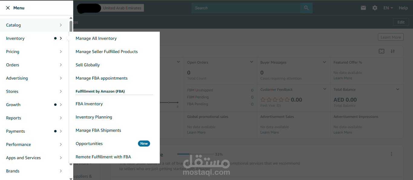Expand the Open Orders card chevron
This screenshot has height=180, width=413.
coord(251,62)
